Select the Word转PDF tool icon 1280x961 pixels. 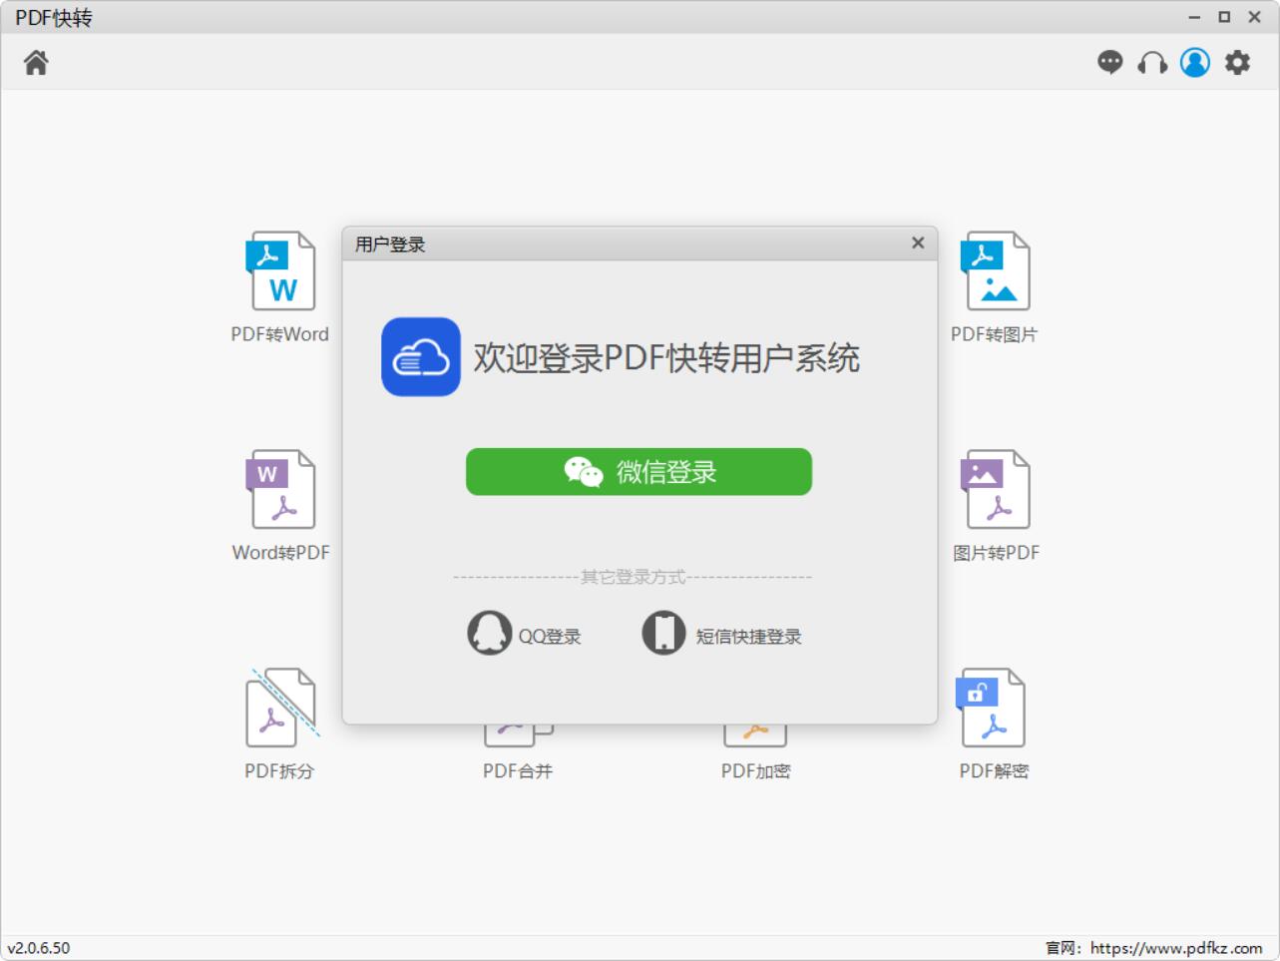[280, 489]
